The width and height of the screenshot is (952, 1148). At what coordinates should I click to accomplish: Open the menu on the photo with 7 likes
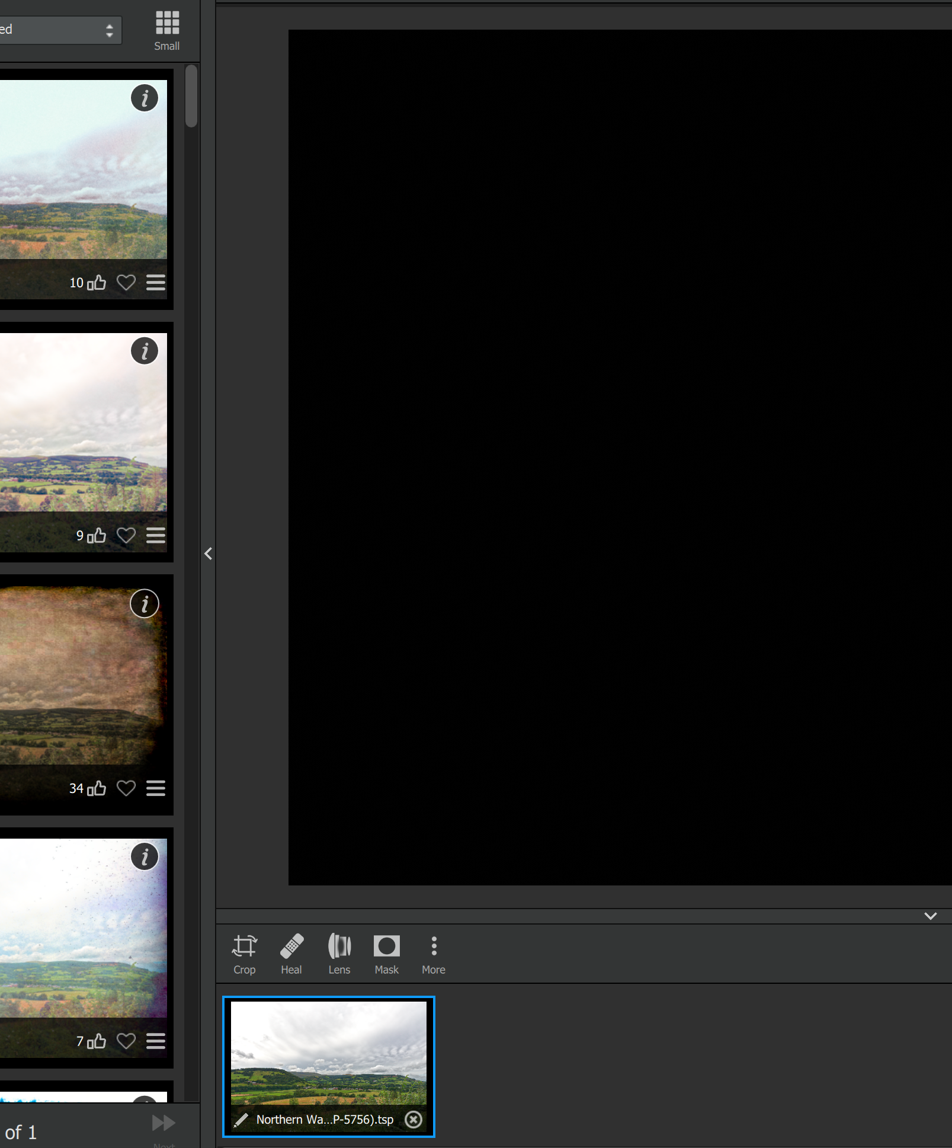click(155, 1041)
